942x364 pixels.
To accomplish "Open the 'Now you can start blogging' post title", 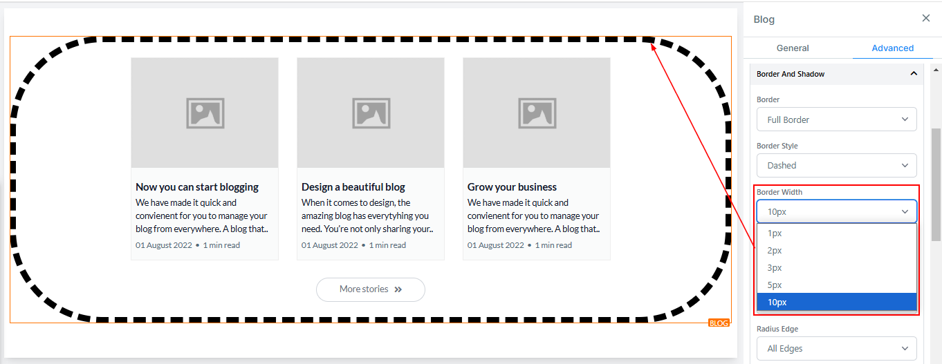I will pos(197,187).
